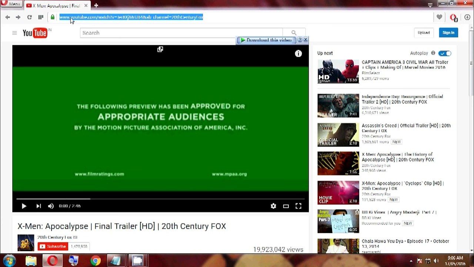The height and width of the screenshot is (267, 474).
Task: Open the Autoplay info icon
Action: [x=433, y=53]
